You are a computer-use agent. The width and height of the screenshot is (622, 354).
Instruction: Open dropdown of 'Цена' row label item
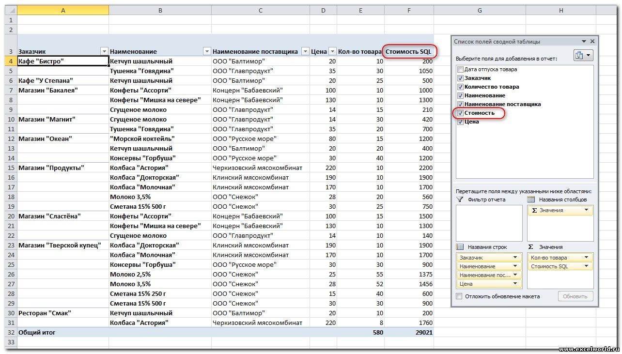[x=515, y=284]
